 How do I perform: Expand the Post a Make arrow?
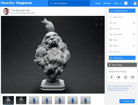134,34
